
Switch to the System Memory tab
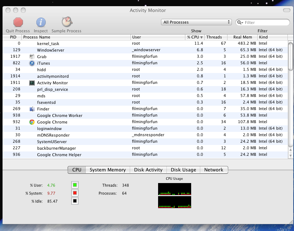[108, 170]
